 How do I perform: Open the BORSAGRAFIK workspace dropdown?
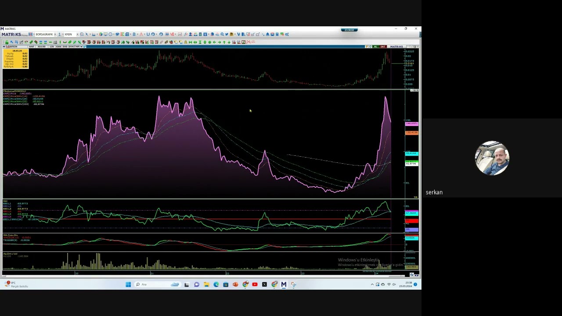55,34
